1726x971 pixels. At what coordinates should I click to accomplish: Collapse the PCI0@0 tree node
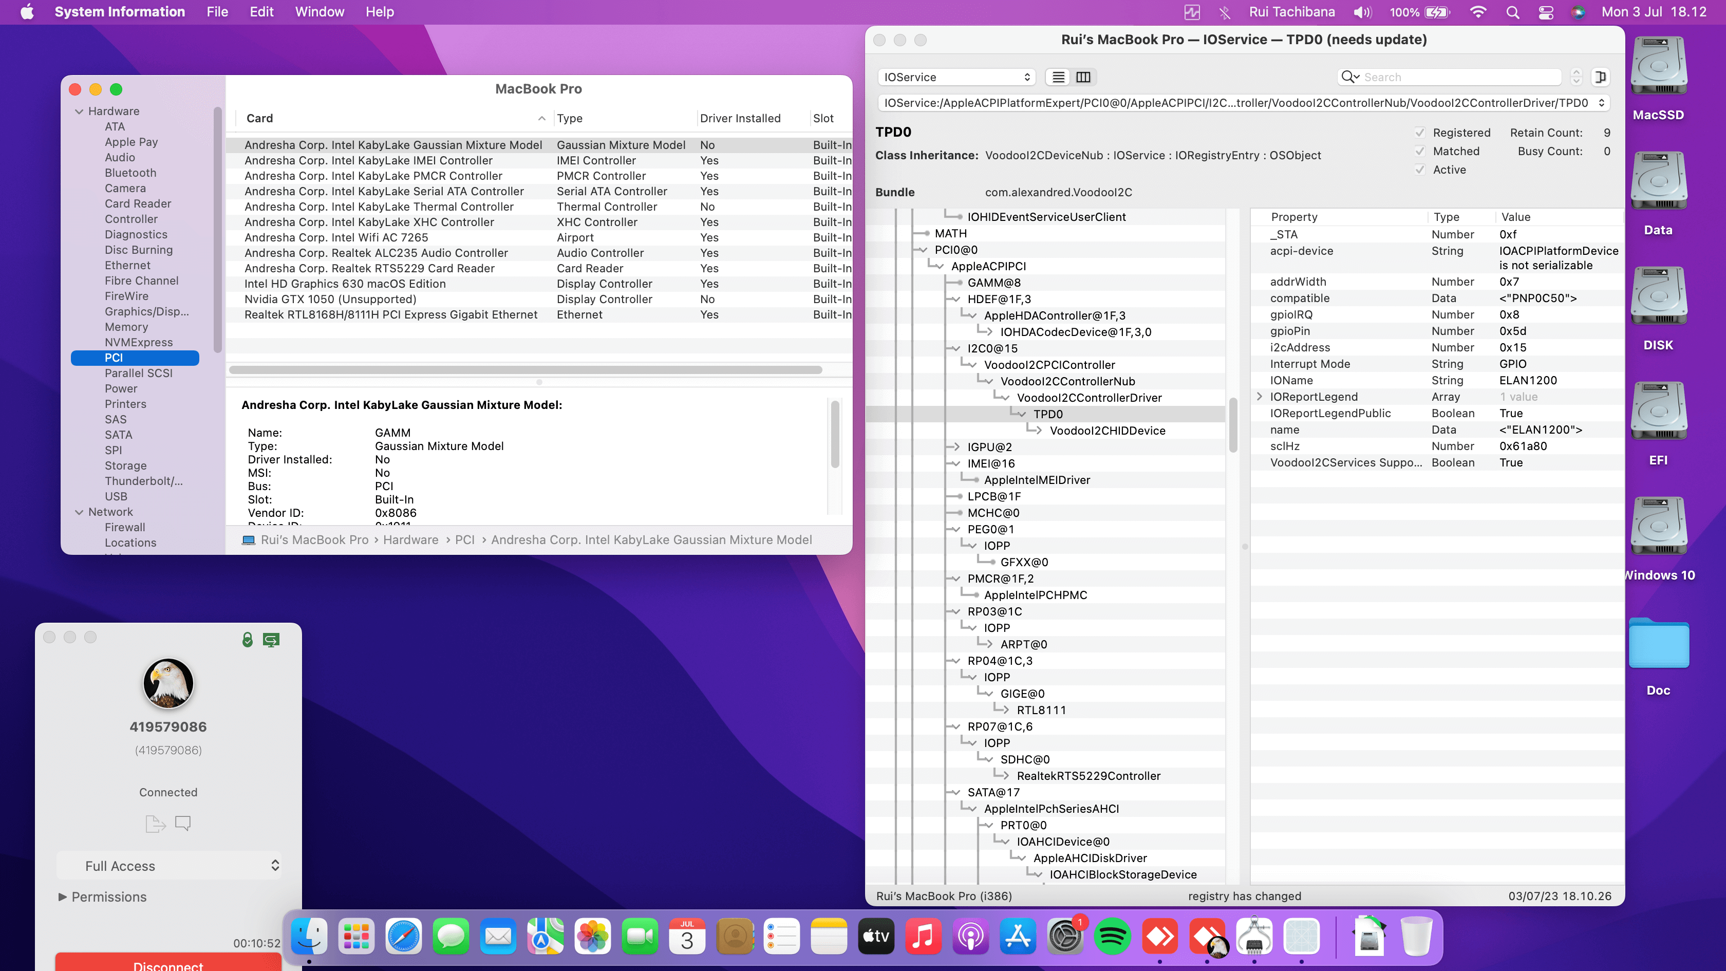click(923, 250)
